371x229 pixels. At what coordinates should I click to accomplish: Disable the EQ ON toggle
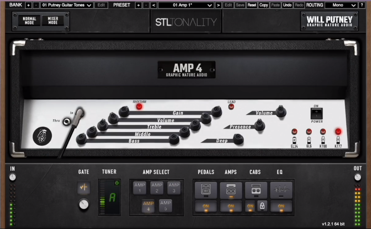click(281, 206)
